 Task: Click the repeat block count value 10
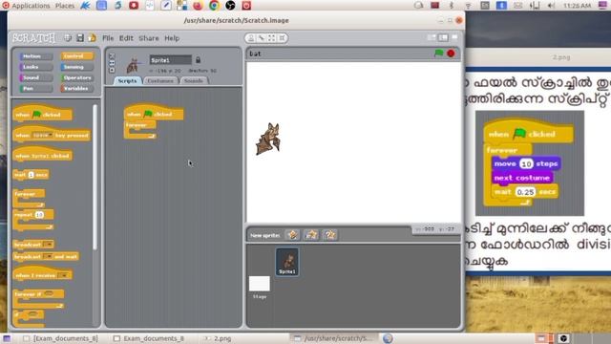(39, 215)
